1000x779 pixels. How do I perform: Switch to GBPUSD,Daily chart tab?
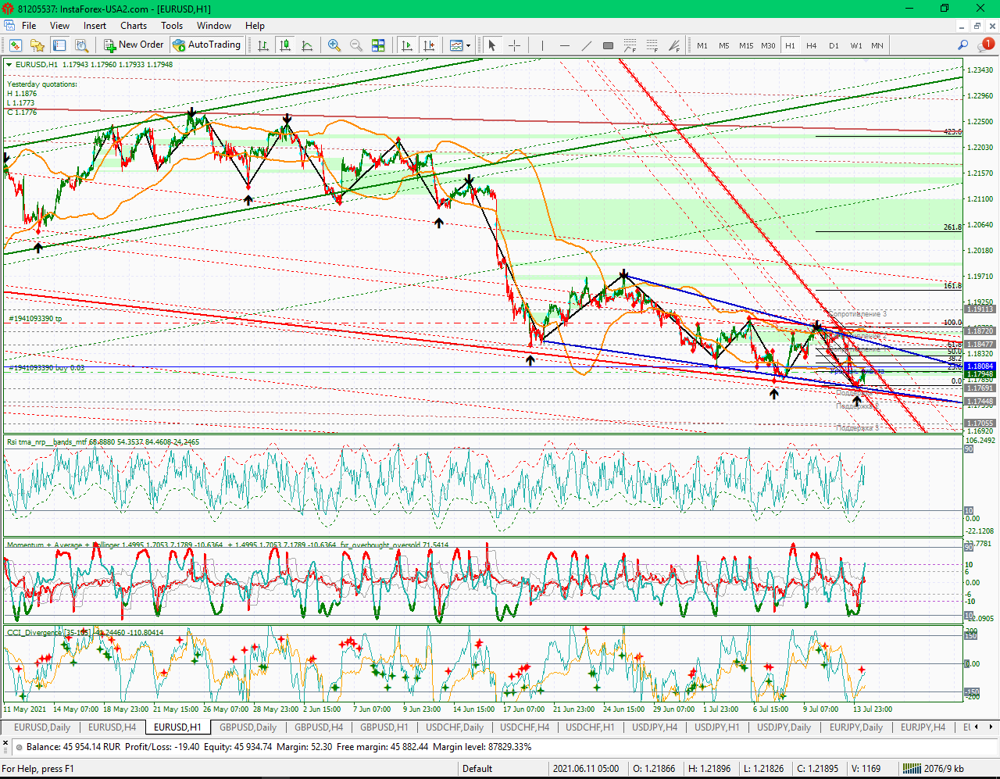(x=248, y=727)
